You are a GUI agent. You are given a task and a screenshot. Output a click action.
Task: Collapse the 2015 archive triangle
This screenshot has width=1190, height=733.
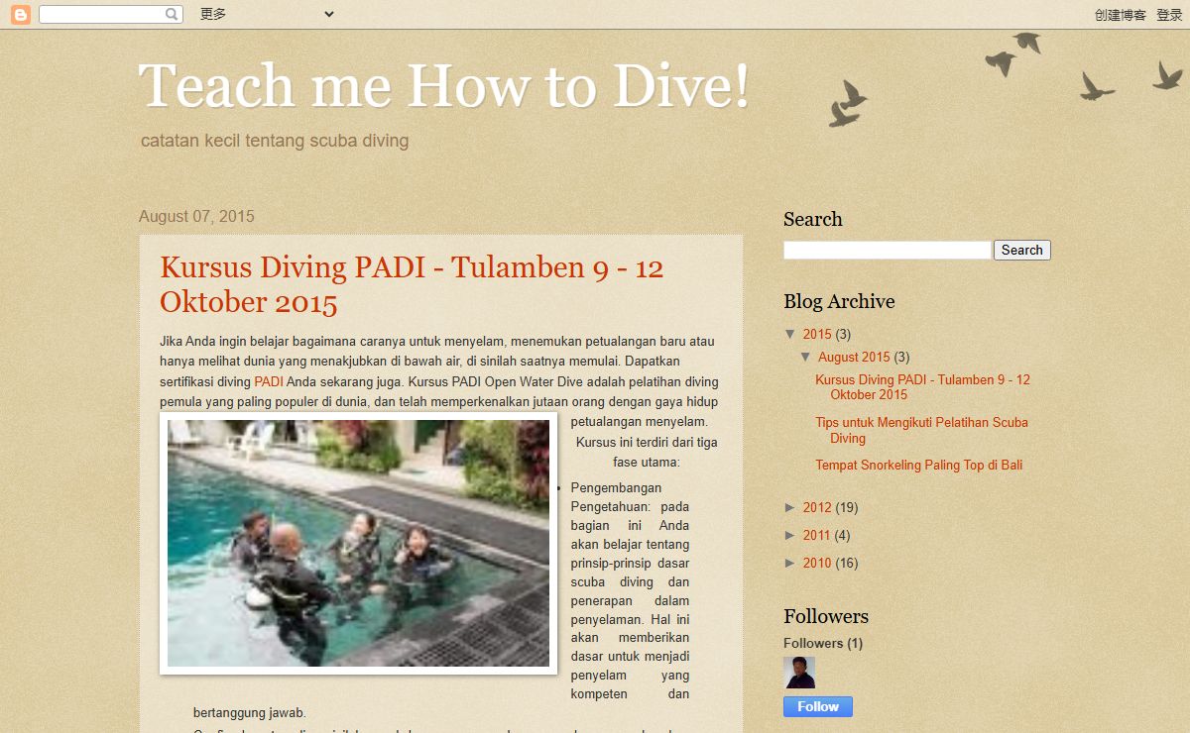pyautogui.click(x=790, y=334)
